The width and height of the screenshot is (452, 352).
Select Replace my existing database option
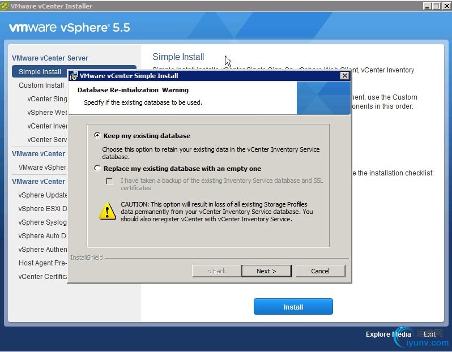[x=97, y=168]
